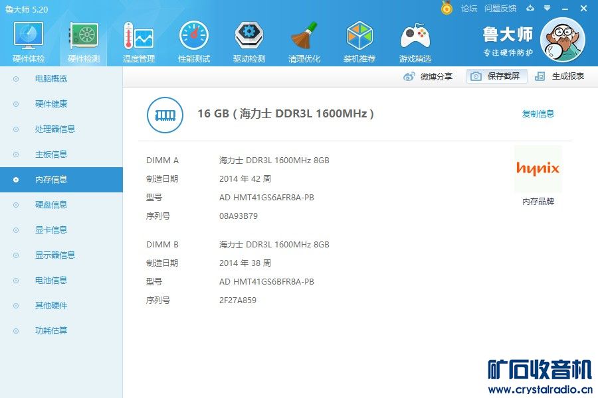Image resolution: width=598 pixels, height=398 pixels.
Task: Click the 驱动检测 driver detection icon
Action: 249,36
